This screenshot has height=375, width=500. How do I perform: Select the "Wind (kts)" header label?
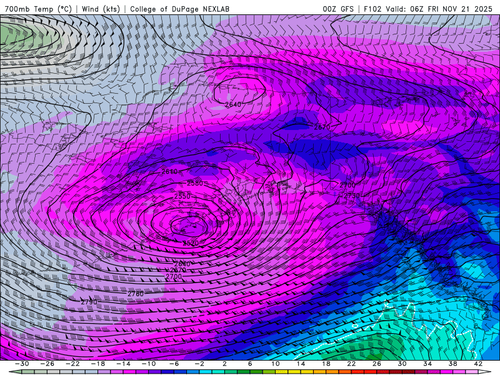point(101,9)
